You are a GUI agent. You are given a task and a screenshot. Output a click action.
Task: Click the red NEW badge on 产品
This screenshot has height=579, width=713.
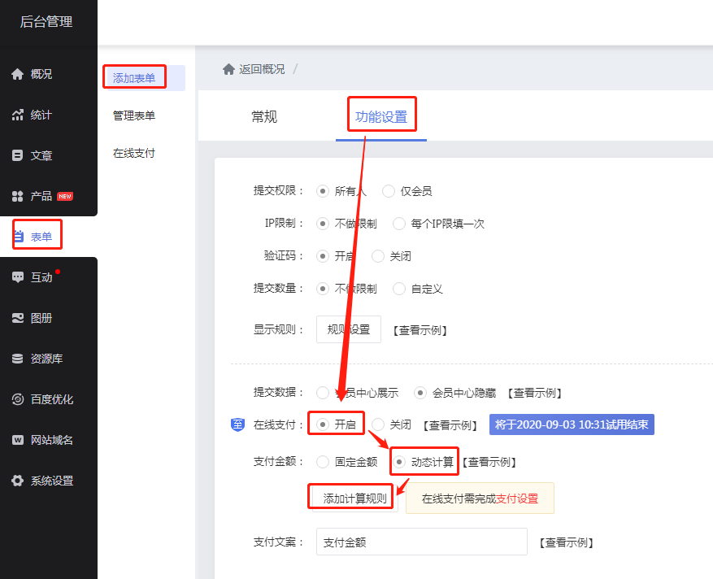(65, 197)
